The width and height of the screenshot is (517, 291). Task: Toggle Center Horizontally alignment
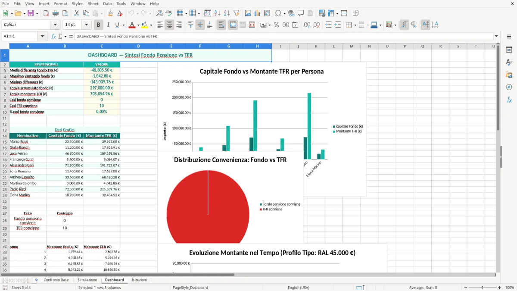point(169,25)
